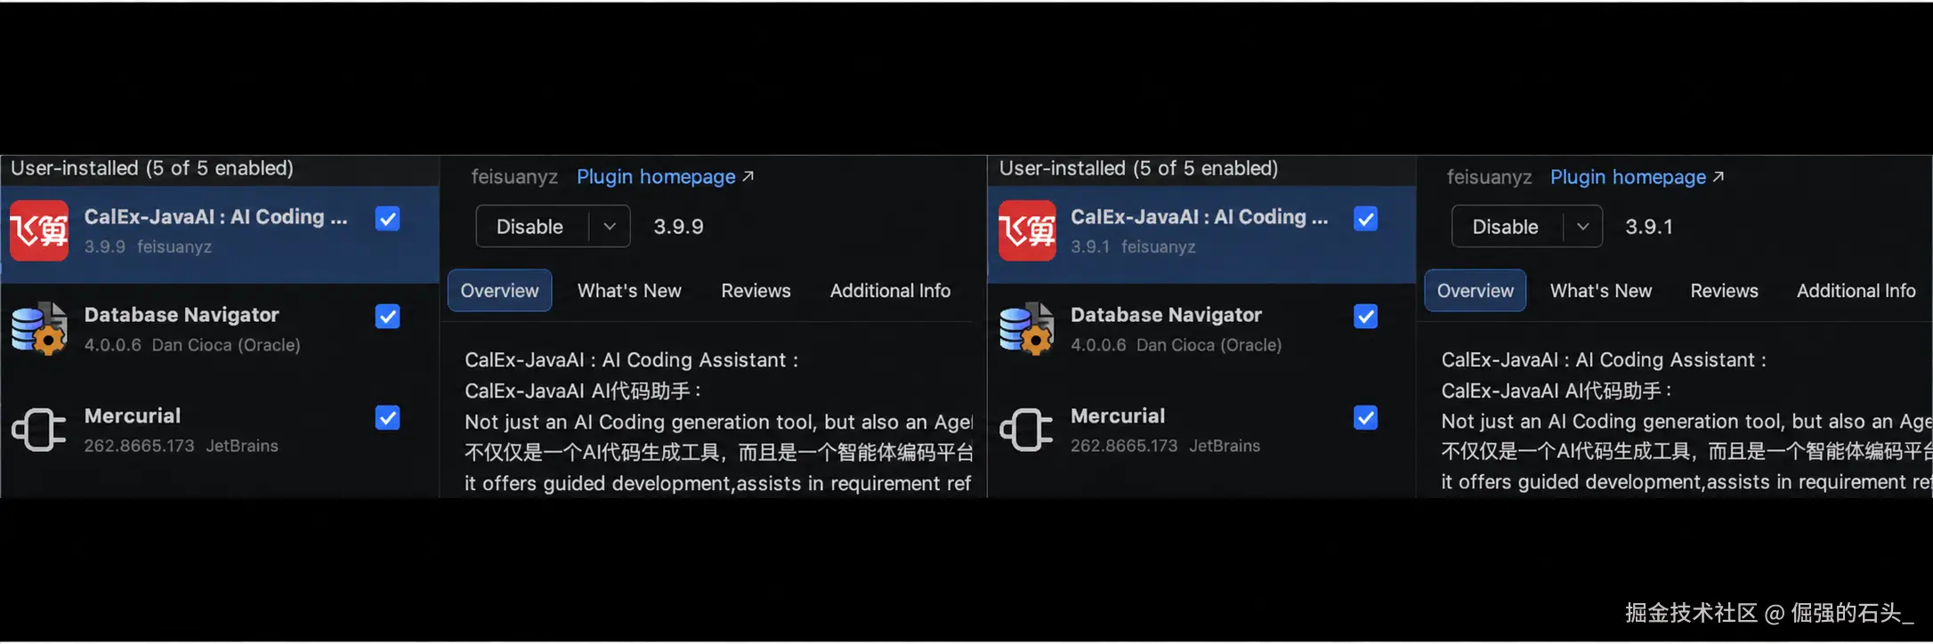Uncheck the CalEx-JavaAI 3.9.1 enabled checkbox
The width and height of the screenshot is (1933, 644).
point(1365,219)
